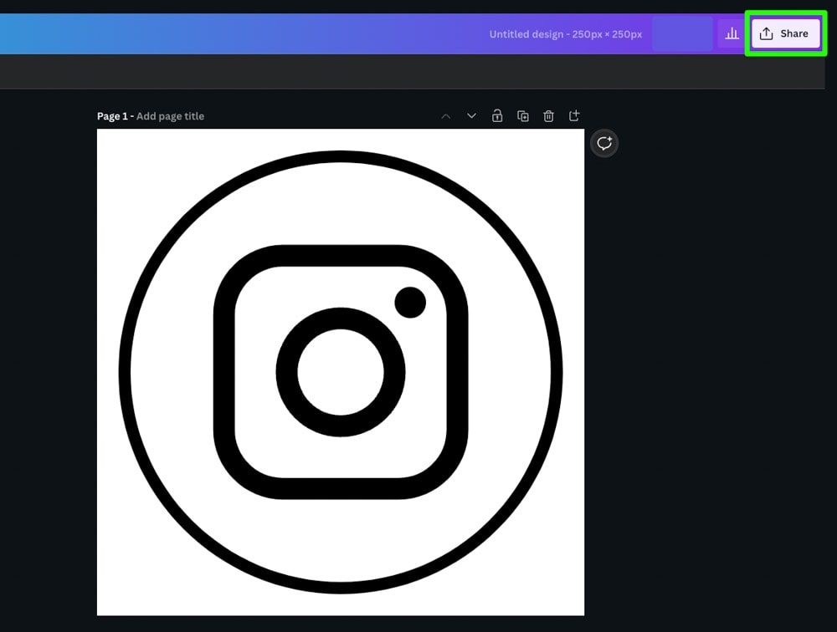Rename the Untitled design title field

(565, 34)
